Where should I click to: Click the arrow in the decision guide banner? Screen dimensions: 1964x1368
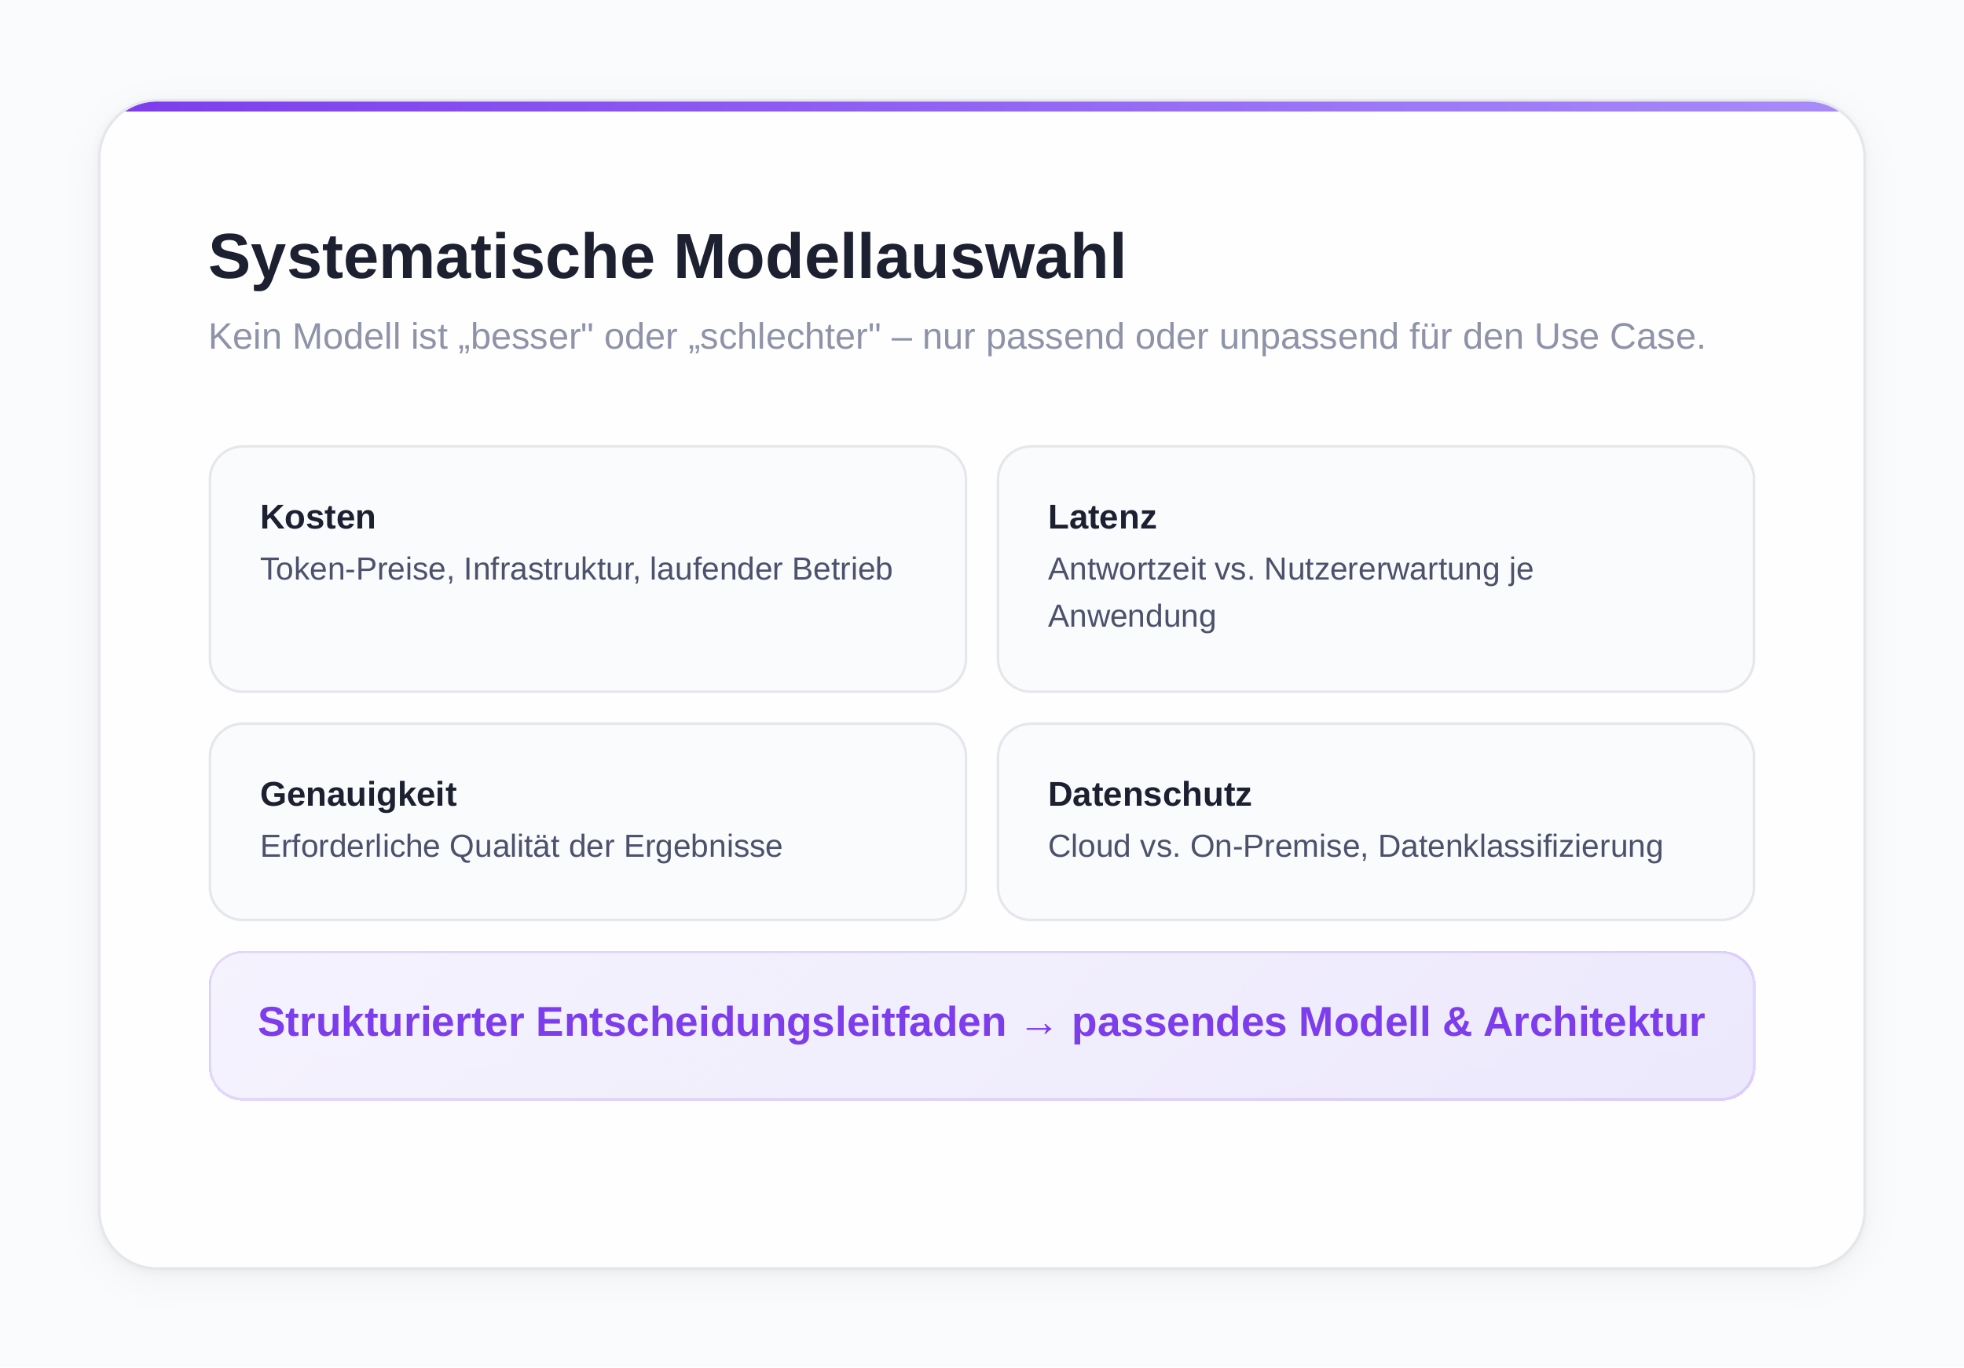1041,1023
